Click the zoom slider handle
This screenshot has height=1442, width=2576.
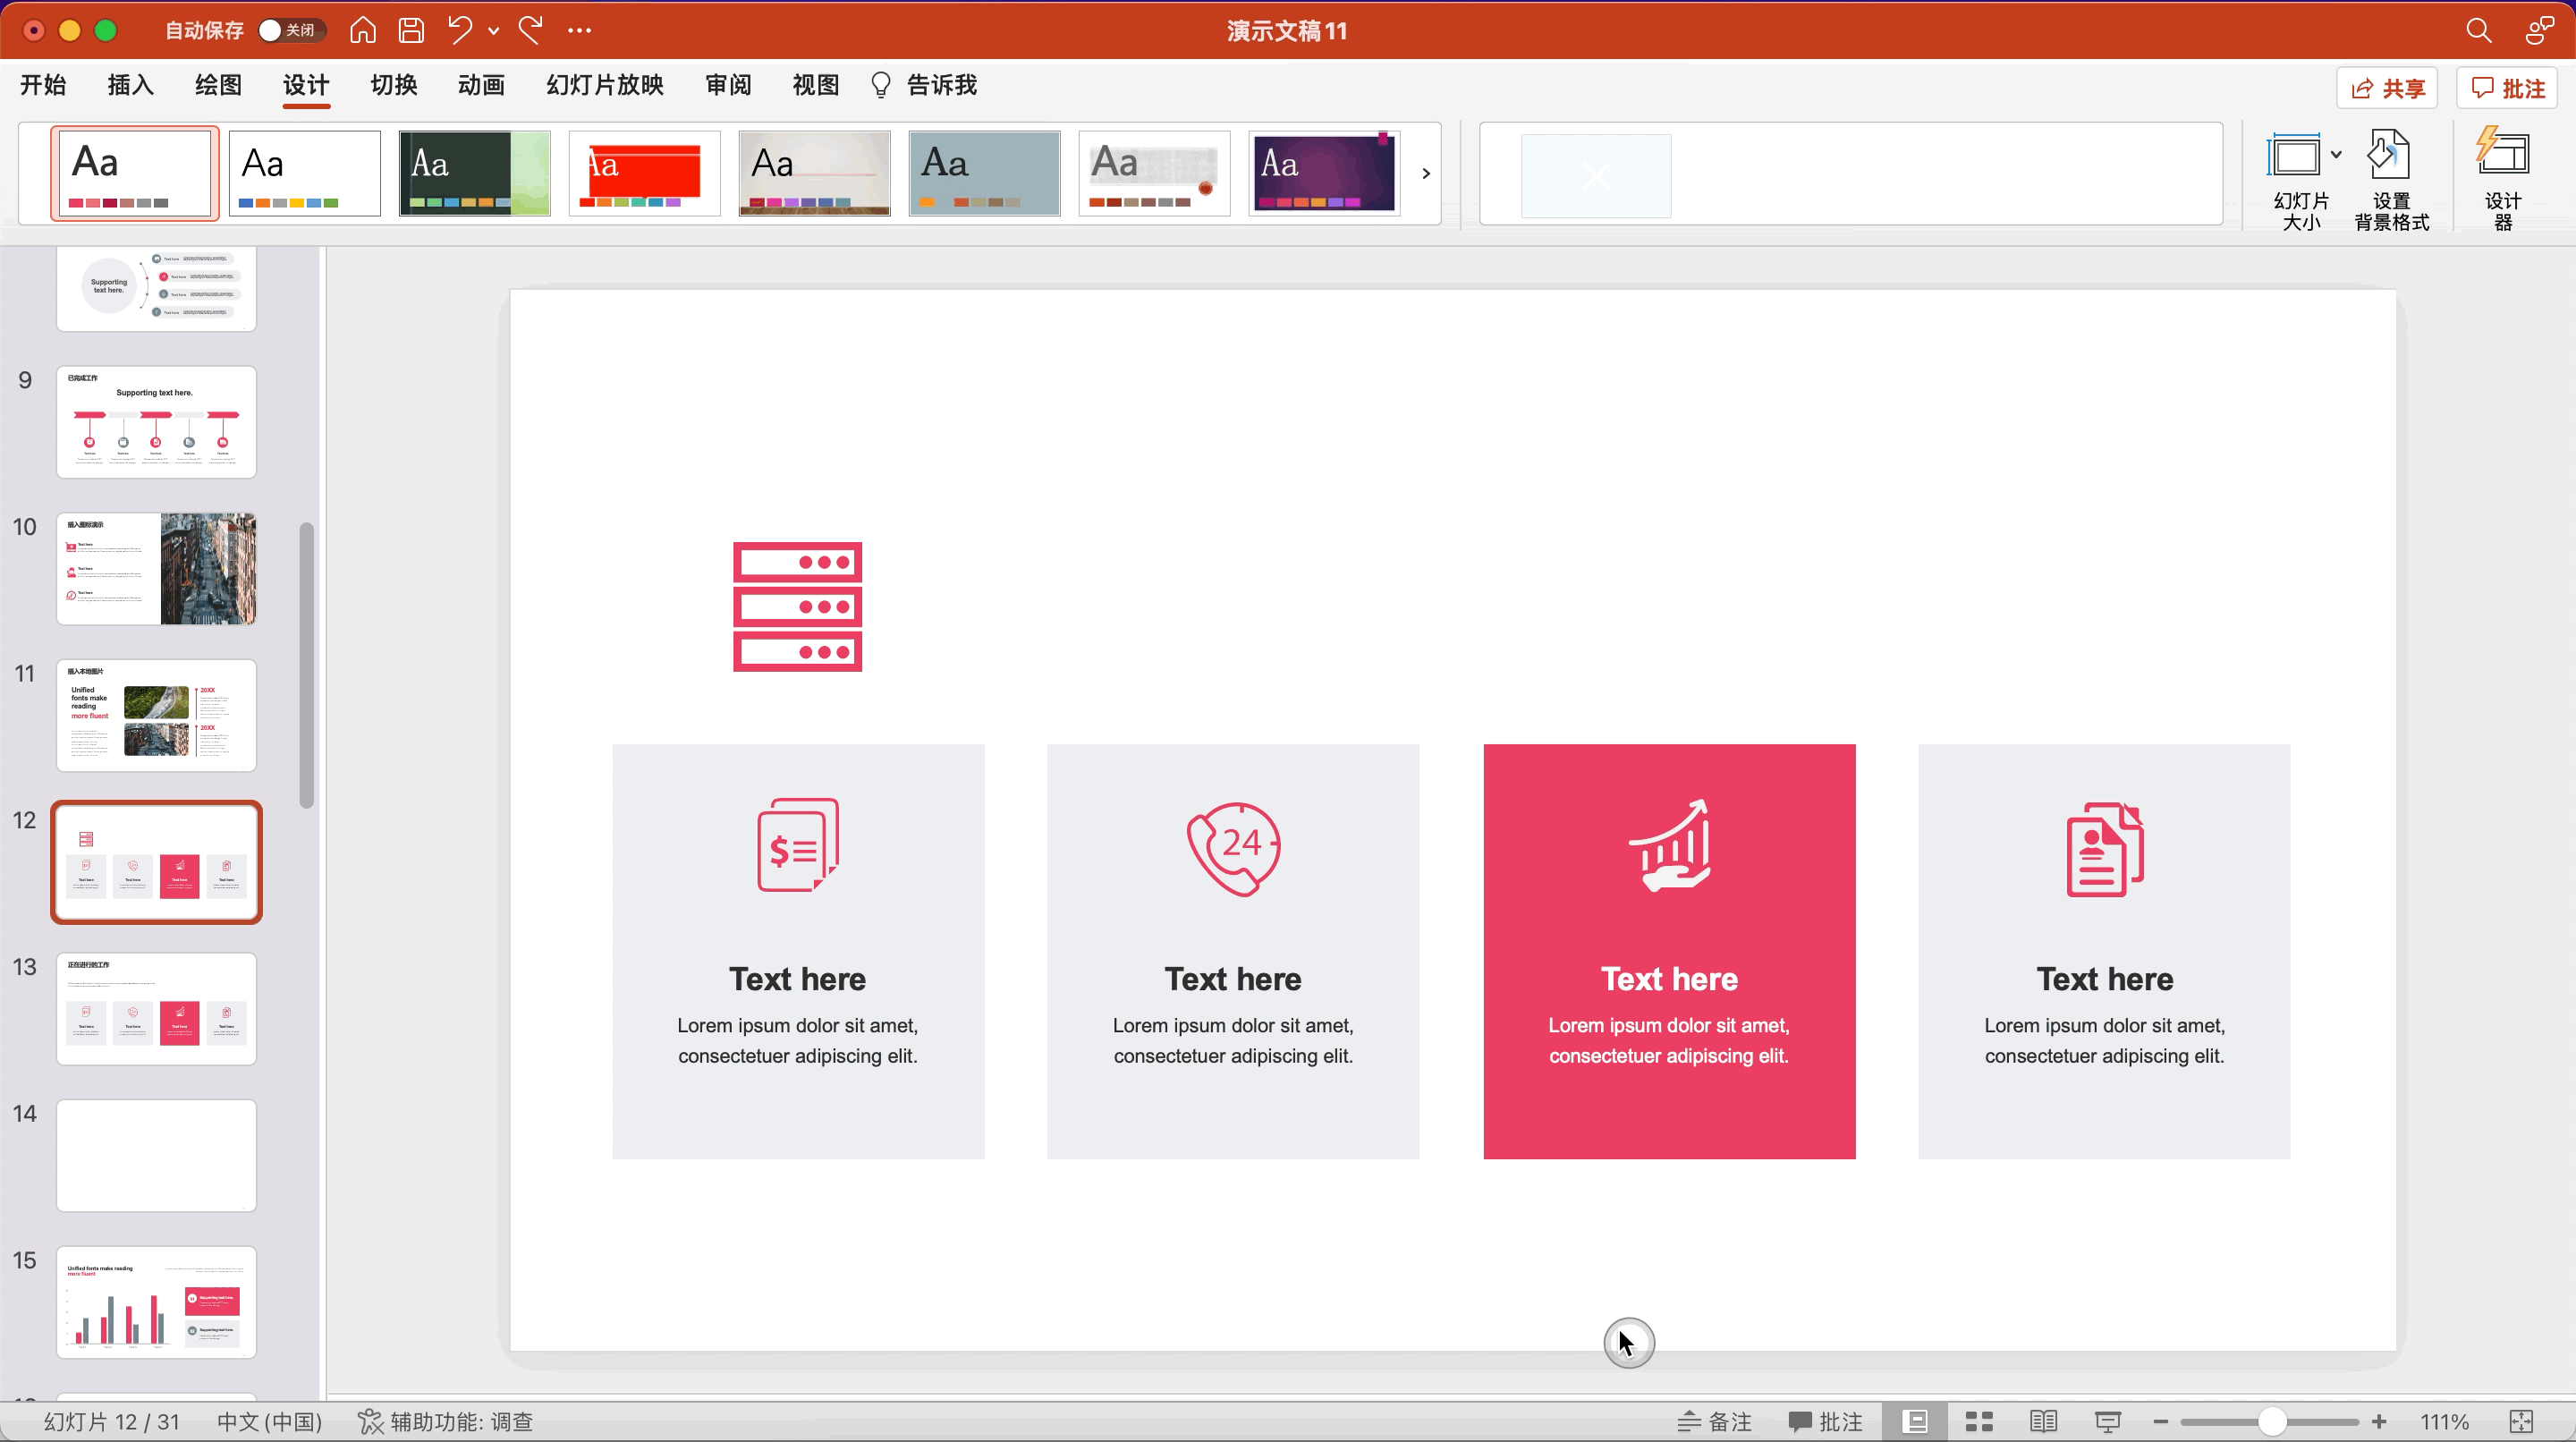click(x=2272, y=1421)
